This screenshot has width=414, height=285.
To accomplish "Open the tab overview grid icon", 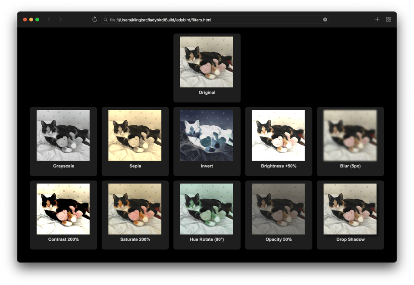I will click(388, 19).
